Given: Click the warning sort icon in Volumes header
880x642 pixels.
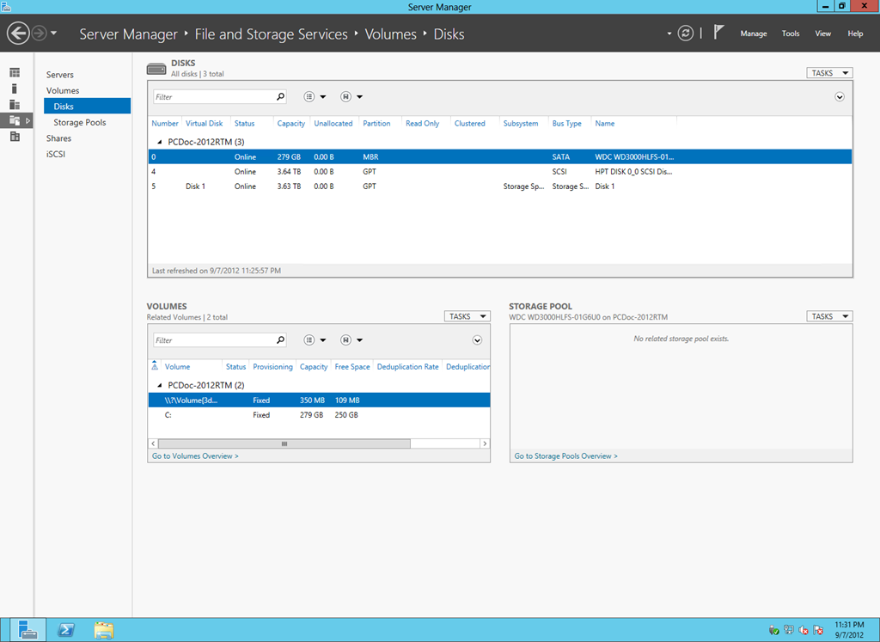Looking at the screenshot, I should click(155, 366).
